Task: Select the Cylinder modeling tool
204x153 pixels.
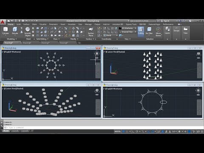Action: pos(6,31)
